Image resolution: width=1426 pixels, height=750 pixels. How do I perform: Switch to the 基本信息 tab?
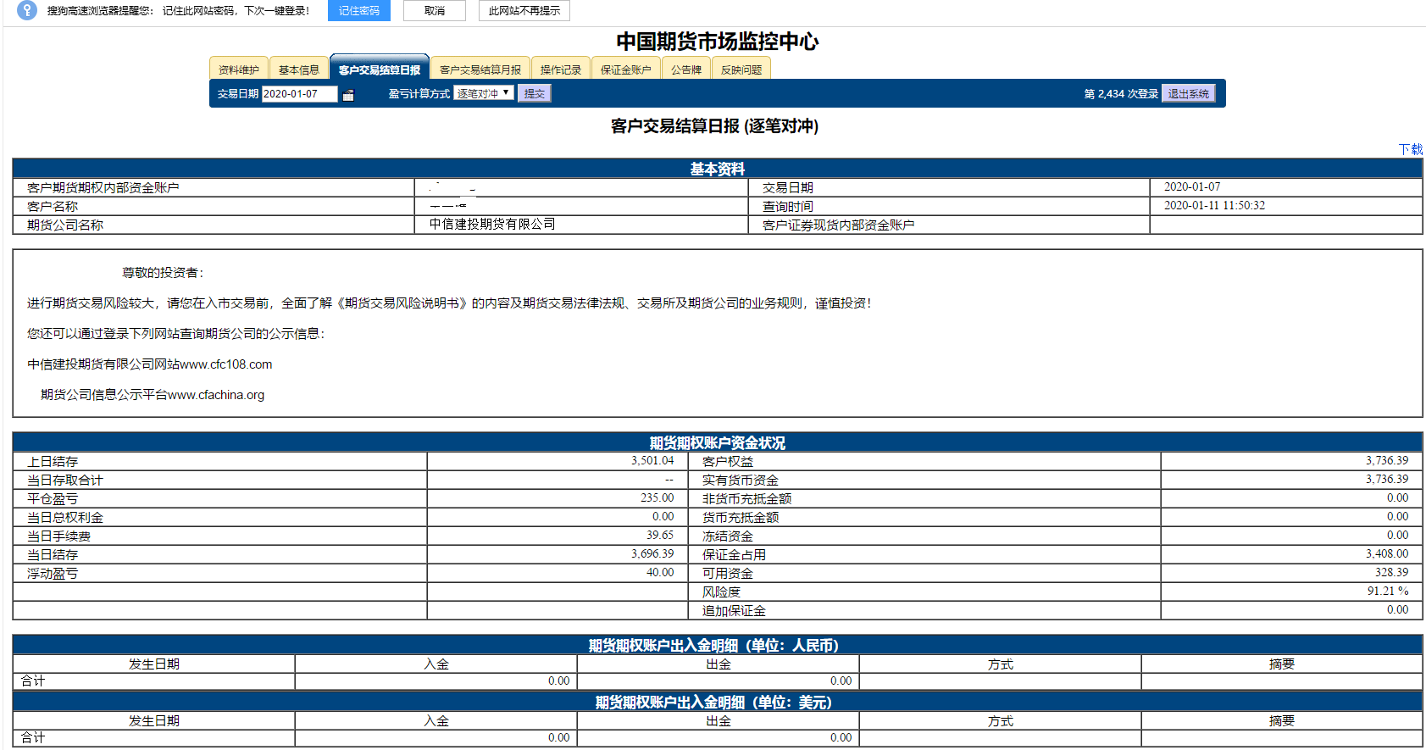pyautogui.click(x=299, y=69)
